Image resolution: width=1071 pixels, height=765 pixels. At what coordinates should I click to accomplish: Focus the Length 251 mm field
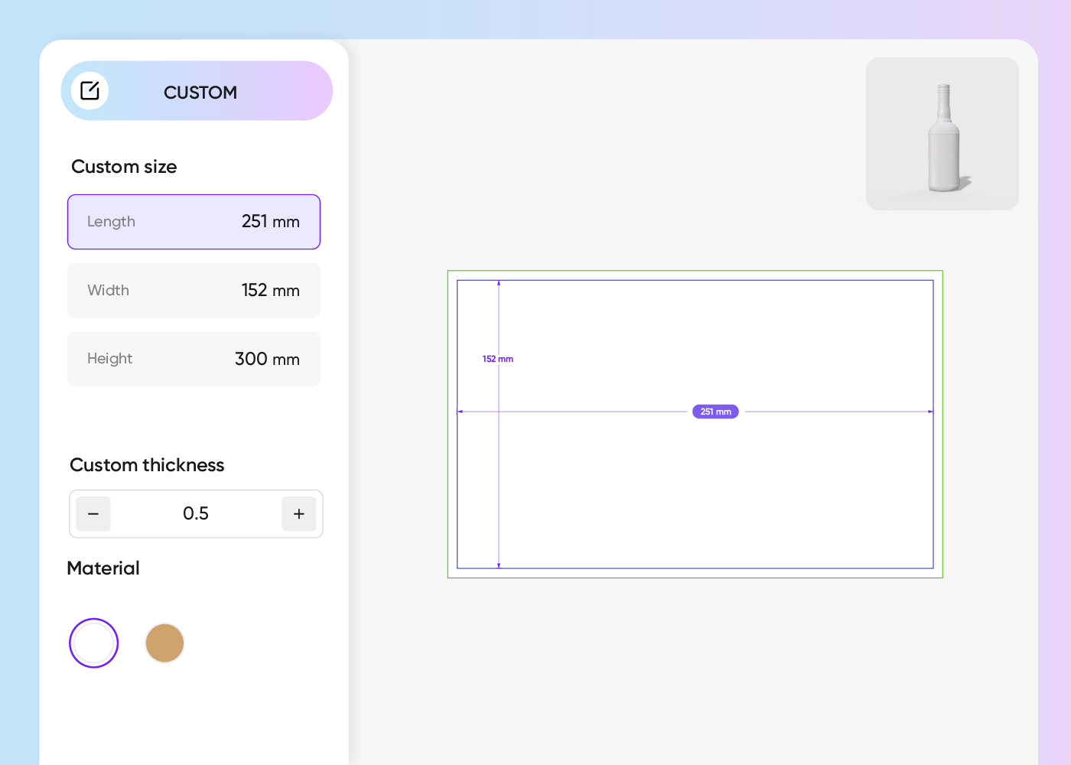point(194,222)
